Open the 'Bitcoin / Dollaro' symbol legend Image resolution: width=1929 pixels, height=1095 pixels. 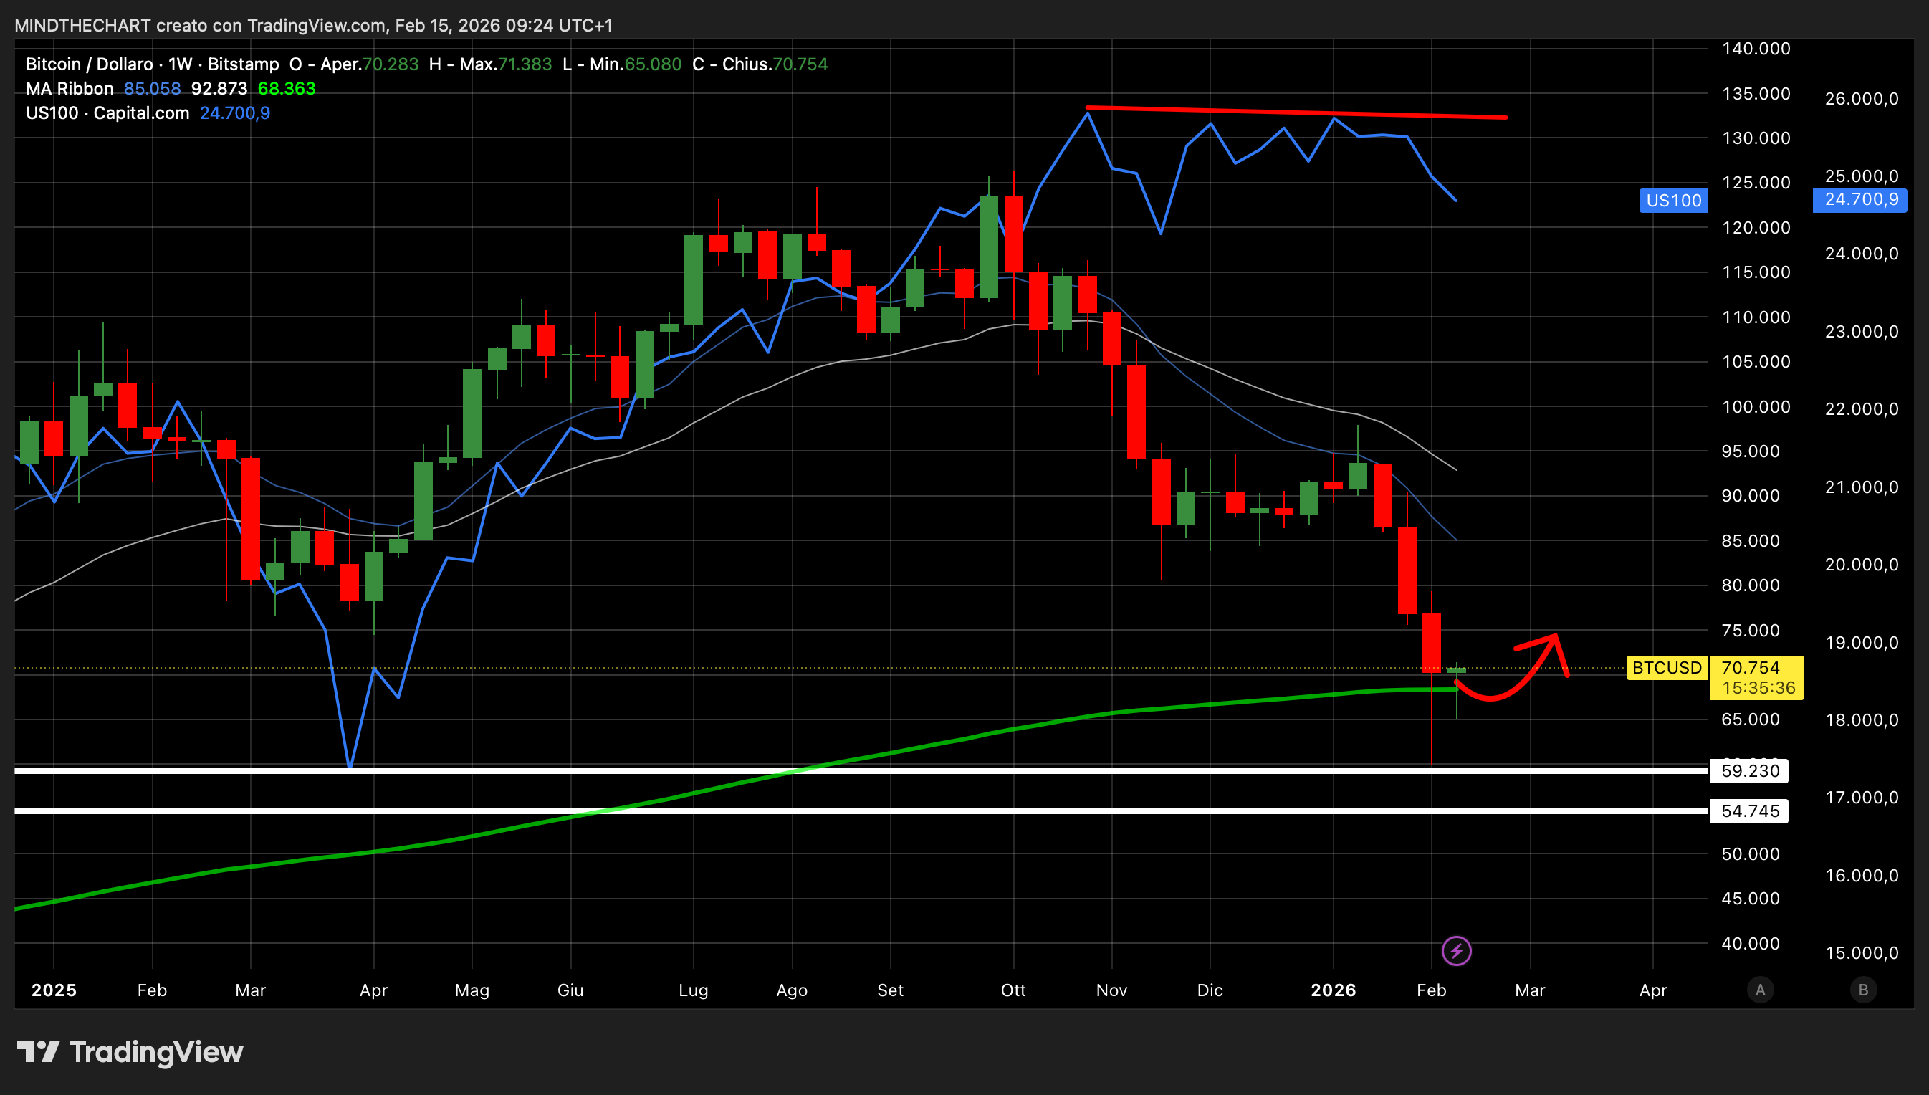pos(89,64)
